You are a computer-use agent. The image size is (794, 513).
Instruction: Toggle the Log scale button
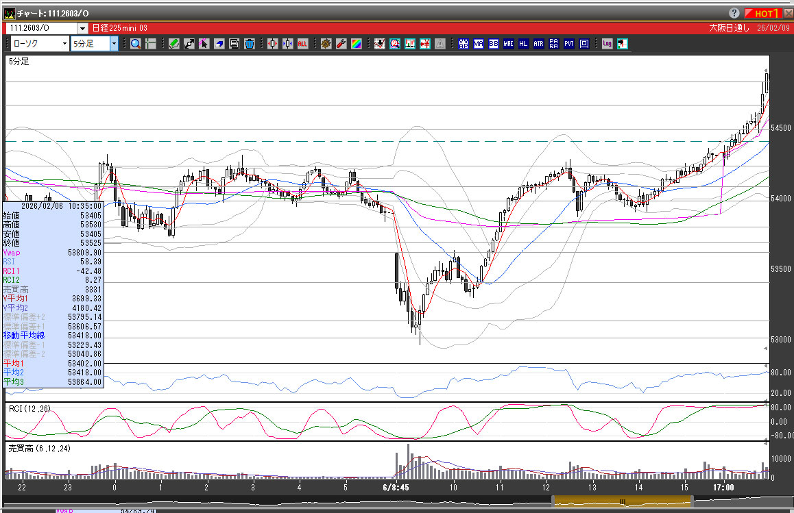(x=607, y=44)
